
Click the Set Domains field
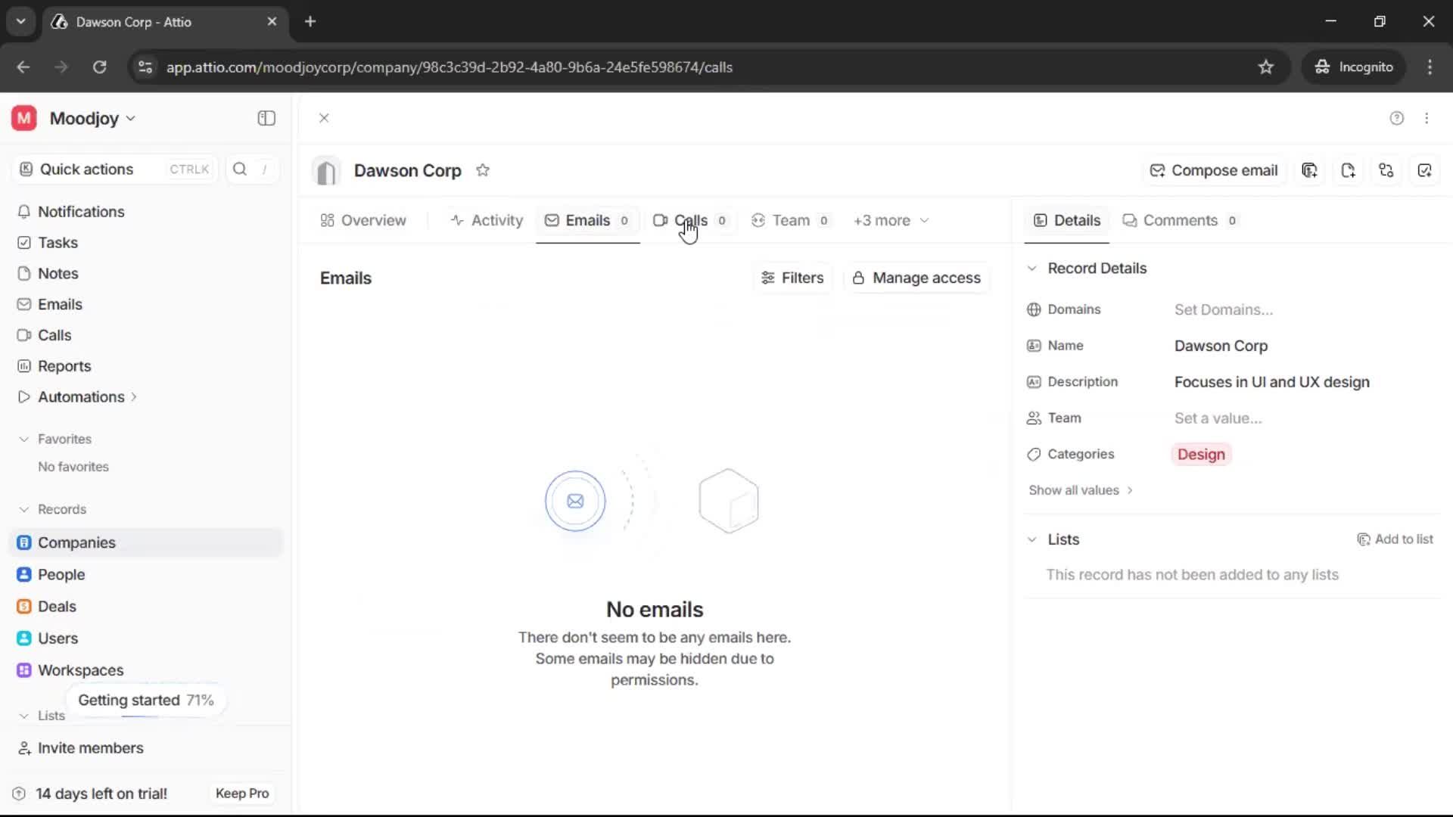(x=1225, y=309)
